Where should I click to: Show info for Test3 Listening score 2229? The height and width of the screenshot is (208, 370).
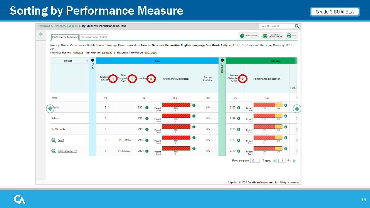[x=239, y=140]
